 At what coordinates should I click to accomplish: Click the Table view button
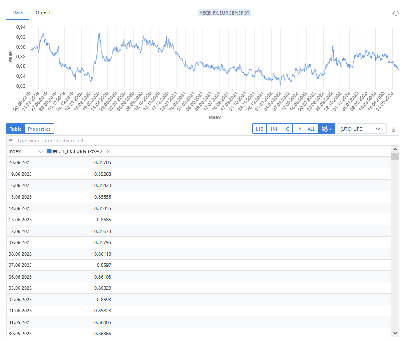16,129
